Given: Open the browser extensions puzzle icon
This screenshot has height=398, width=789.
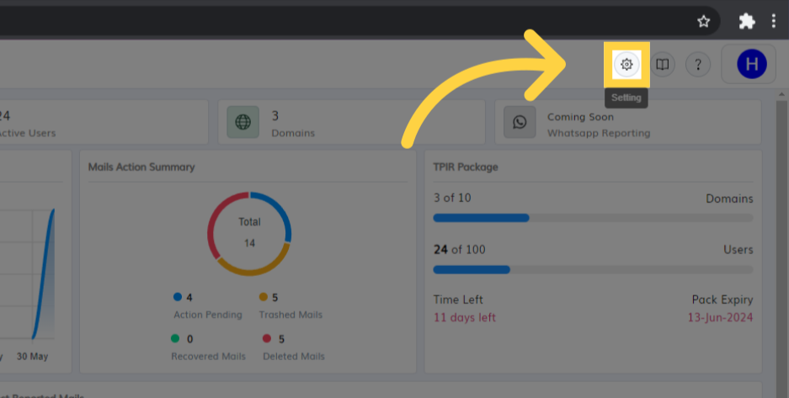Looking at the screenshot, I should pyautogui.click(x=747, y=21).
